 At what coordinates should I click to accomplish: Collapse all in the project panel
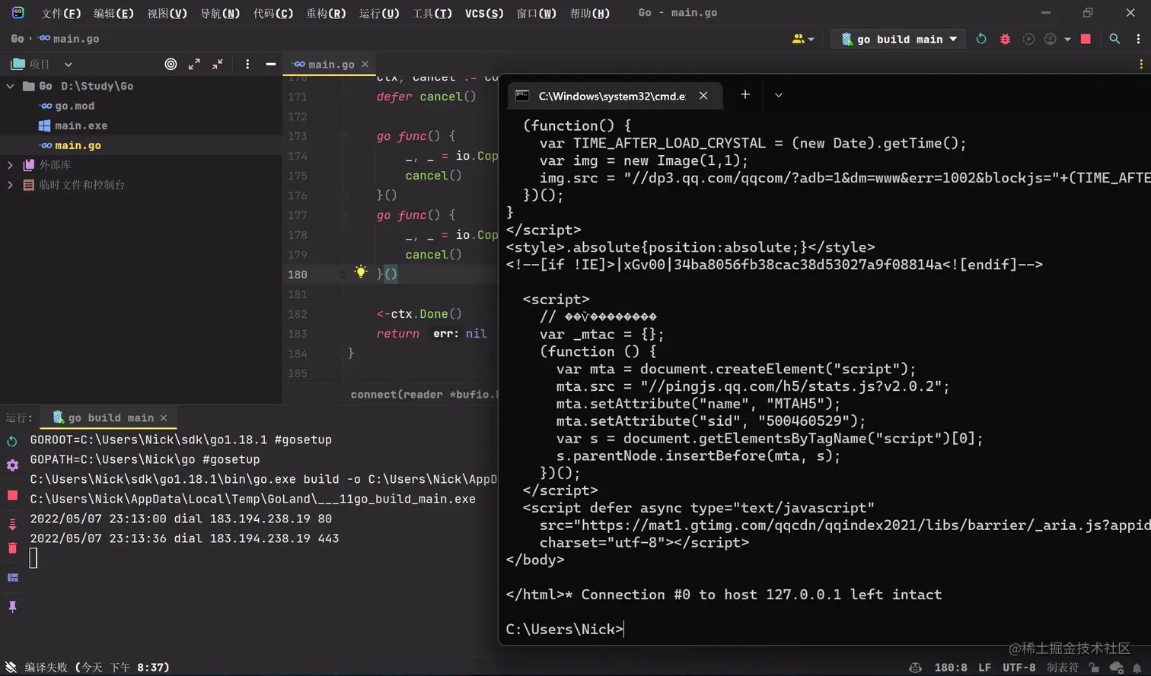click(218, 64)
